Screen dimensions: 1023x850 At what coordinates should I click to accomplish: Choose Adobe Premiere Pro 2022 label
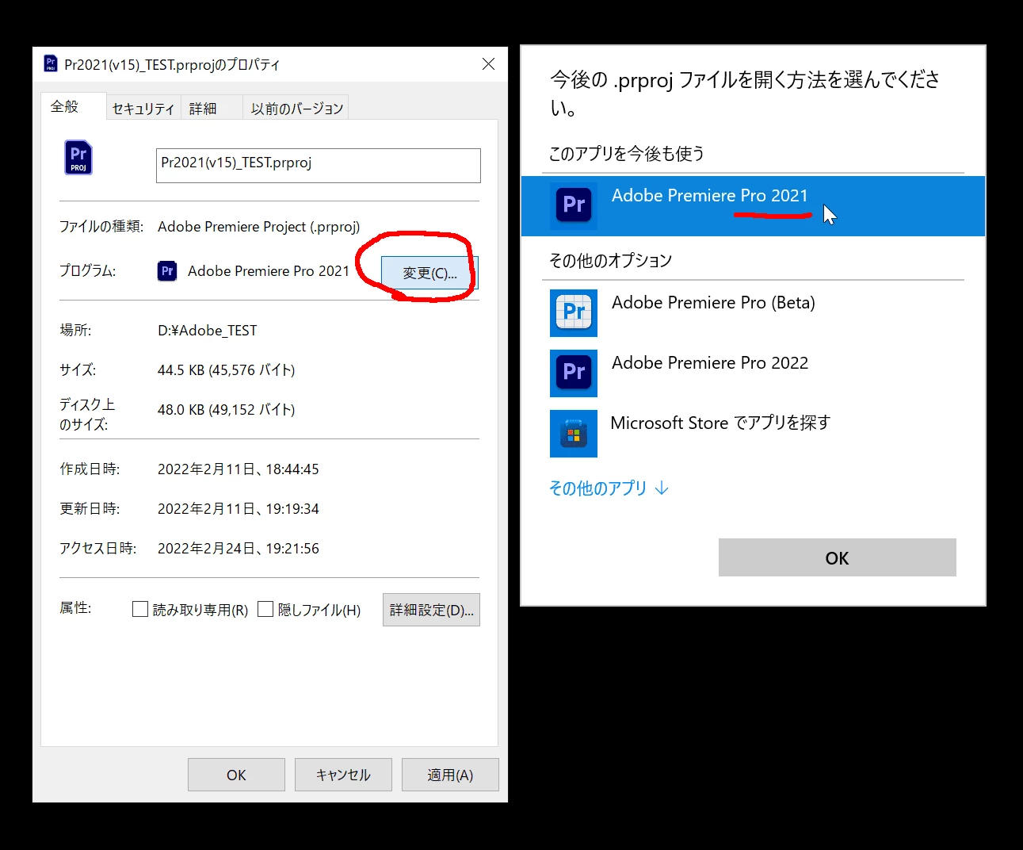tap(710, 363)
